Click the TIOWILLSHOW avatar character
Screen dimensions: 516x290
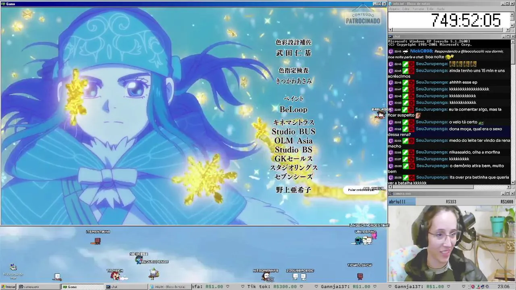tap(360, 276)
